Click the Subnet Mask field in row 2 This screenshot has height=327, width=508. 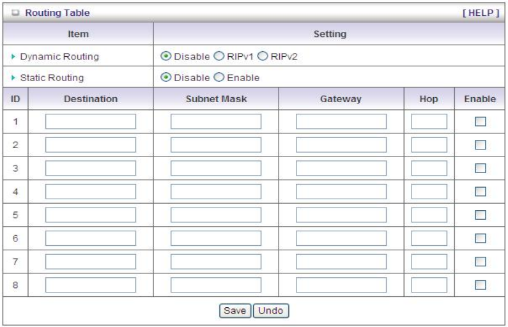216,145
